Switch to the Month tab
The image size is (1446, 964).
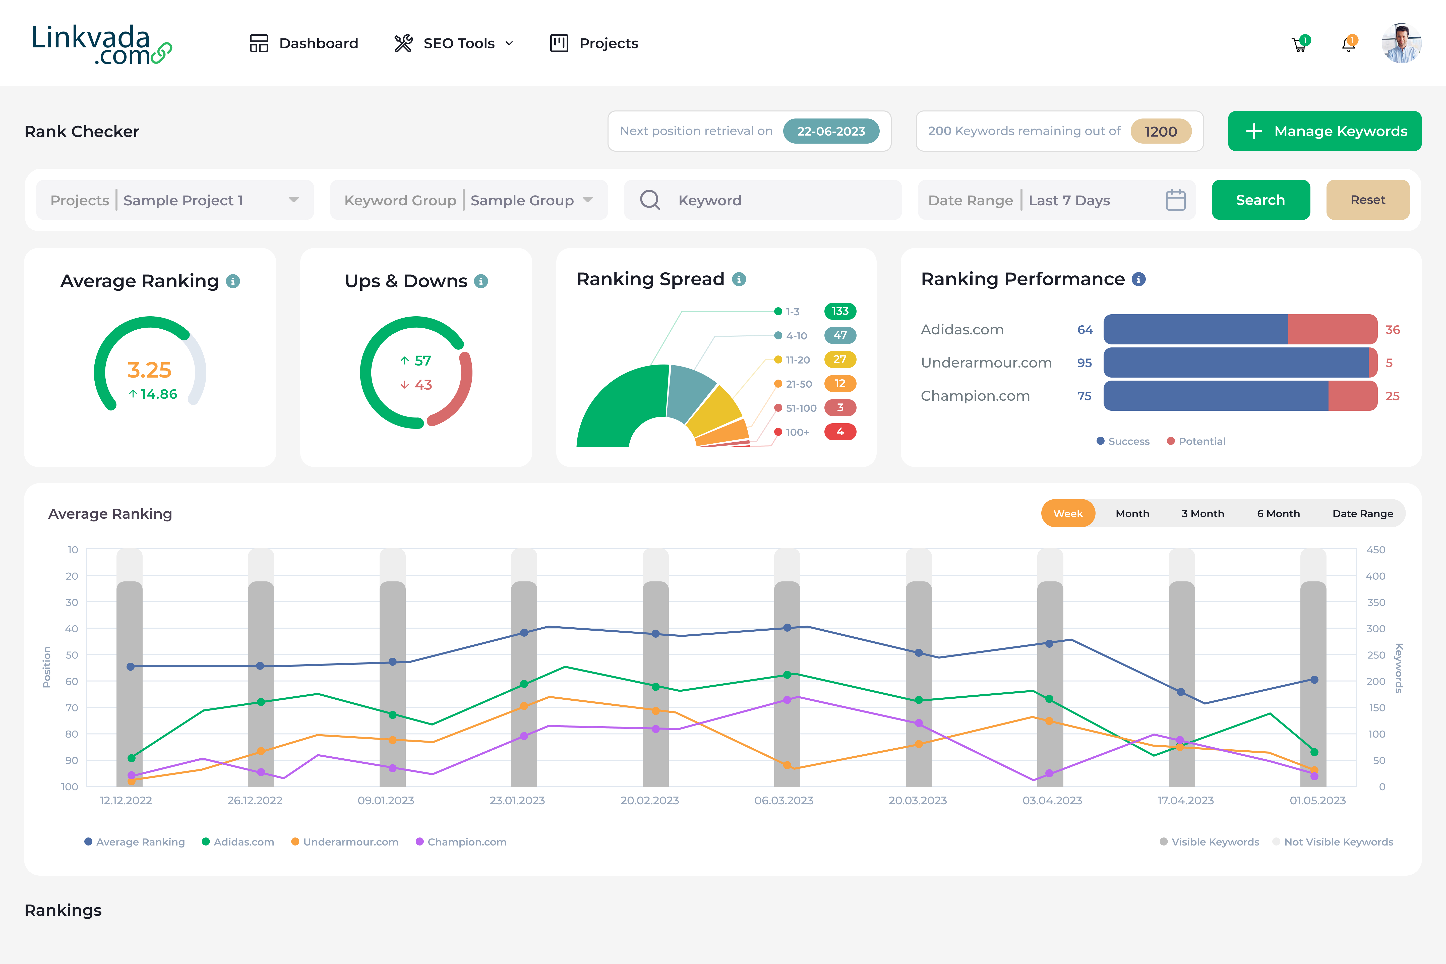click(1132, 513)
